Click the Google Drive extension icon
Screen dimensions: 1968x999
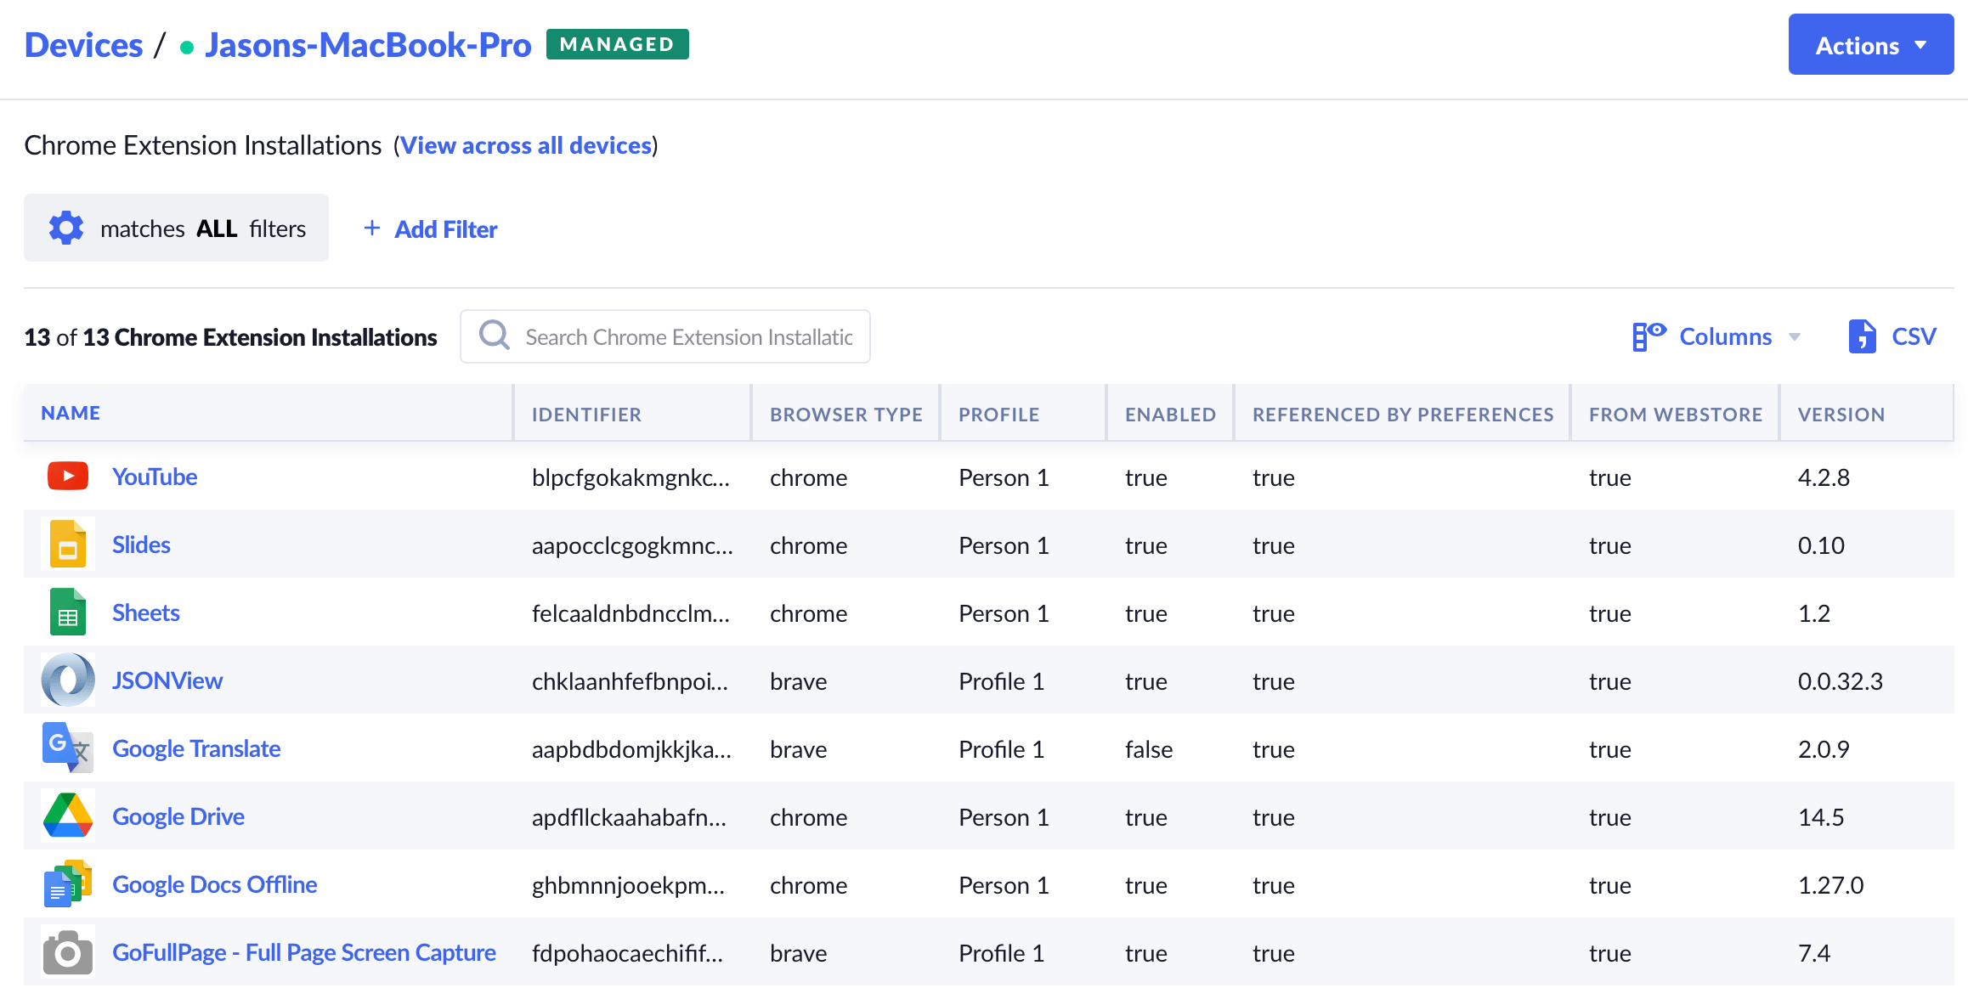(68, 816)
